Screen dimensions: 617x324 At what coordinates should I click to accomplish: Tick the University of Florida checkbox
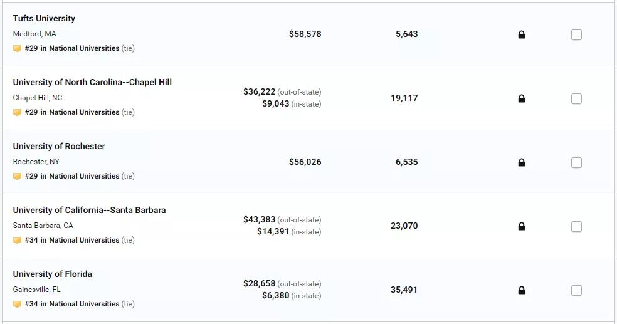coord(576,290)
